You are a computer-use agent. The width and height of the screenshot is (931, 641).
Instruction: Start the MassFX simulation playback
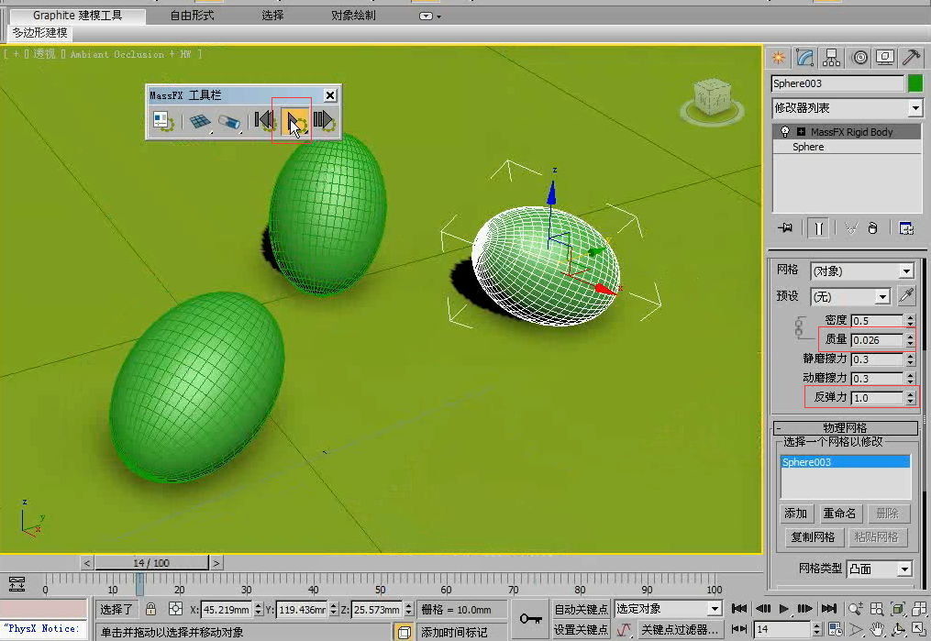point(294,120)
